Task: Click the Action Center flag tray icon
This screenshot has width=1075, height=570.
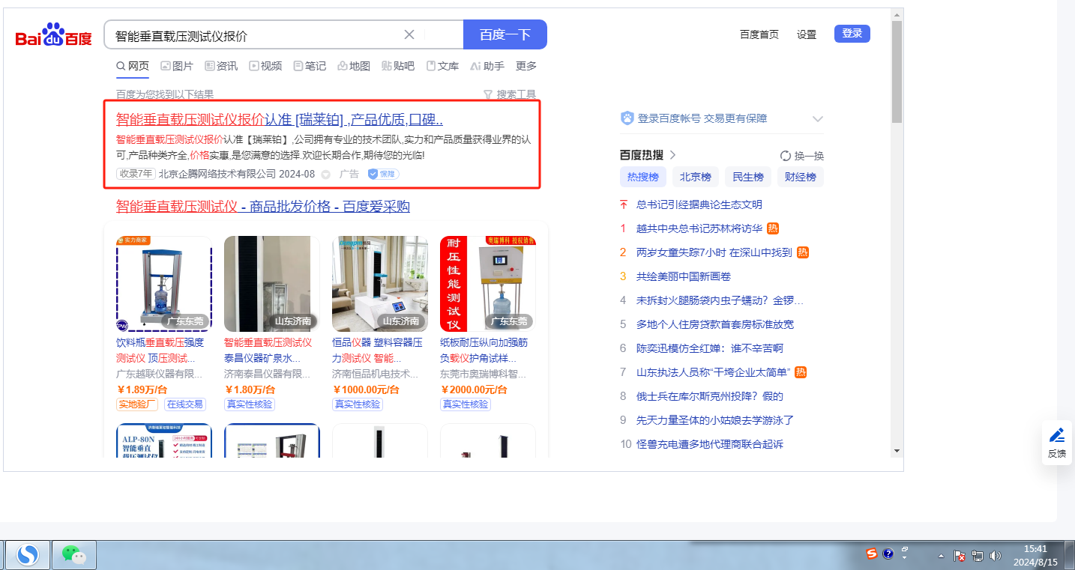Action: tap(960, 556)
